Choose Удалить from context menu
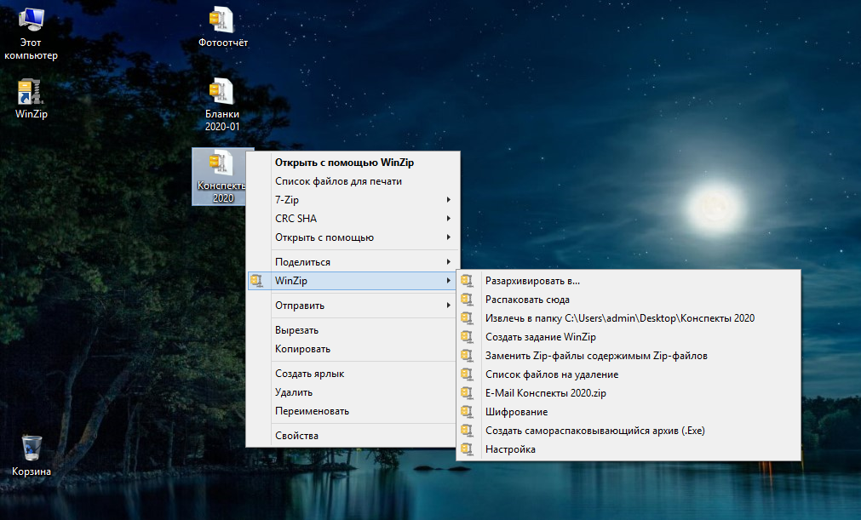This screenshot has height=520, width=861. [352, 392]
